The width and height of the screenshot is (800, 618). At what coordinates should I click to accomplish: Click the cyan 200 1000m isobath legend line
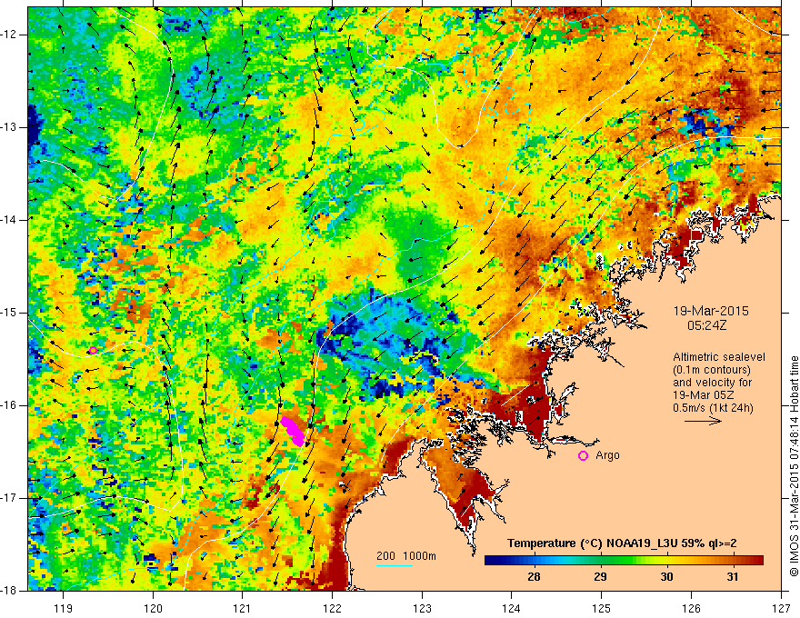395,565
